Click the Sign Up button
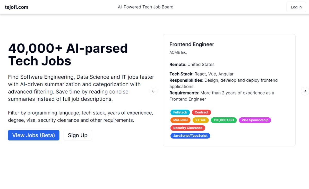 point(78,135)
